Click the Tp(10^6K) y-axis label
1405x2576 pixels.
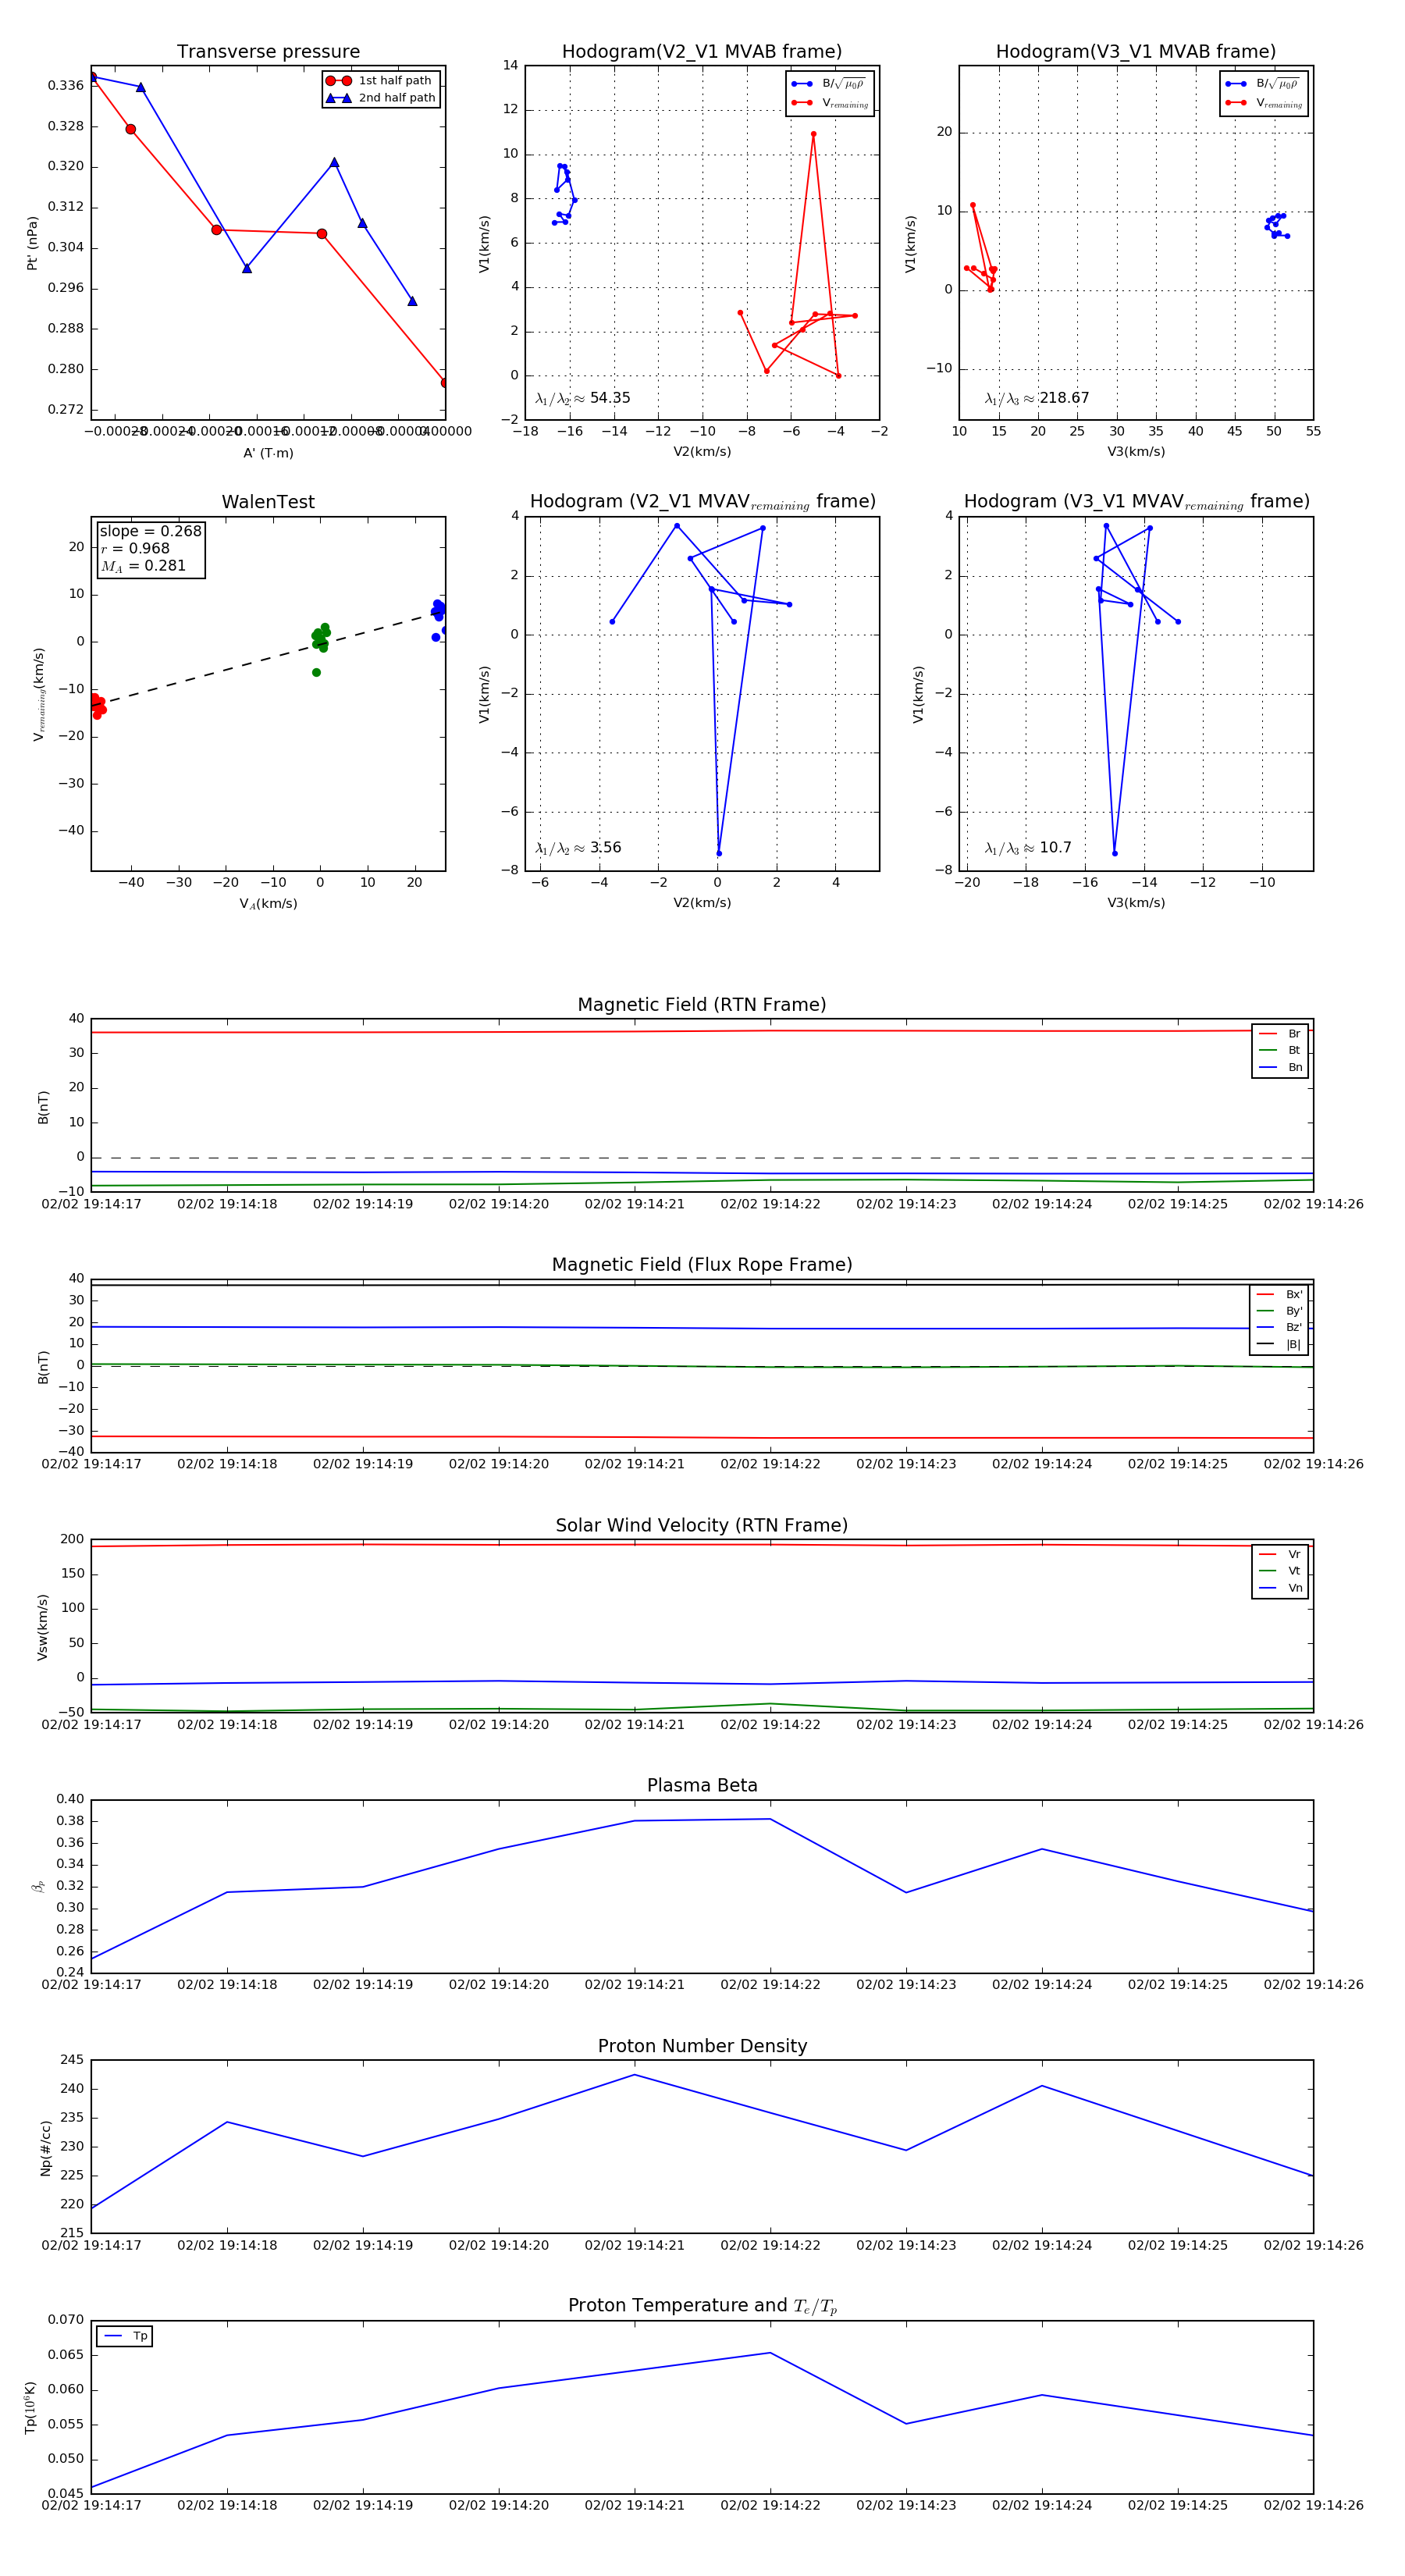click(x=31, y=2407)
